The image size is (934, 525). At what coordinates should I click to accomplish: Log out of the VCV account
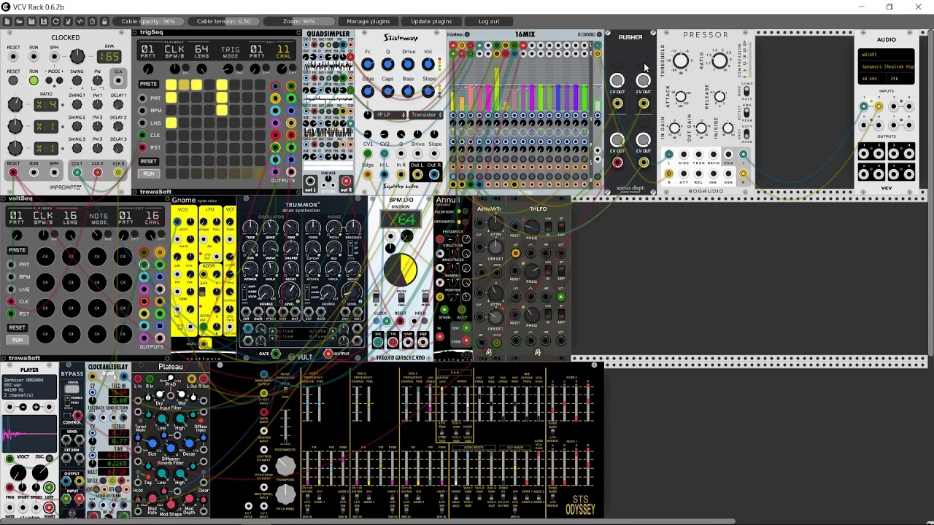click(489, 21)
